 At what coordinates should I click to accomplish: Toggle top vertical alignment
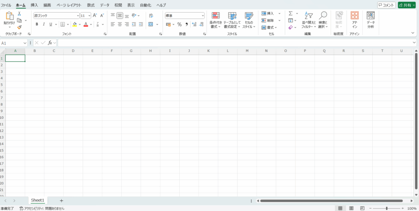(x=113, y=16)
